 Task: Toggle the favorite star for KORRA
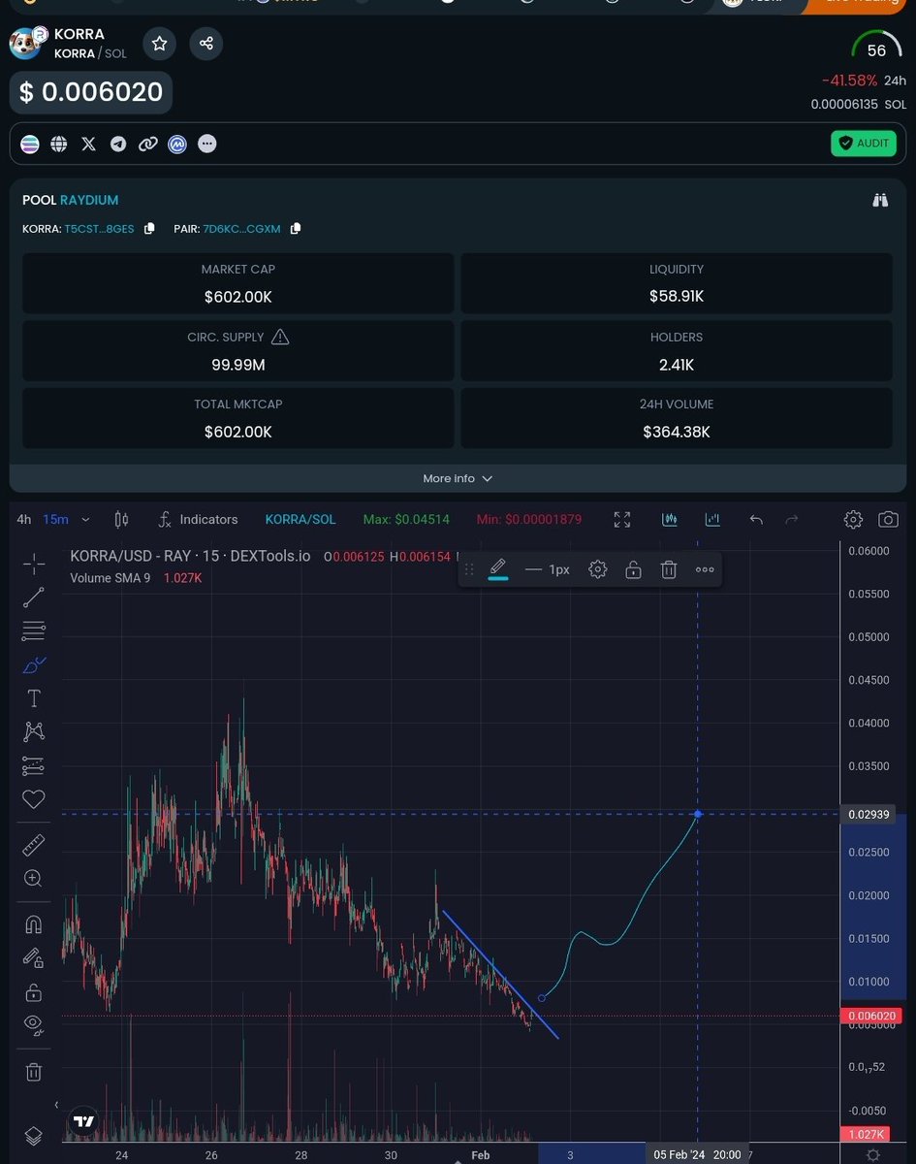(159, 43)
